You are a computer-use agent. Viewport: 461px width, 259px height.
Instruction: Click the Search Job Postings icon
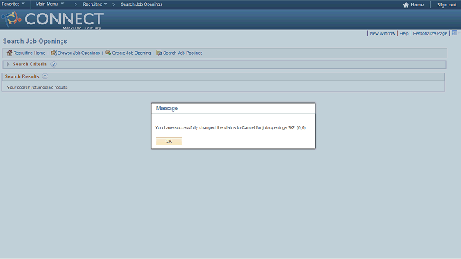tap(159, 53)
